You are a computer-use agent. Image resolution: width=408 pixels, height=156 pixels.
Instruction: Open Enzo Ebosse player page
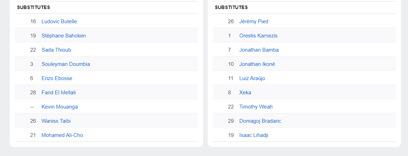(57, 78)
